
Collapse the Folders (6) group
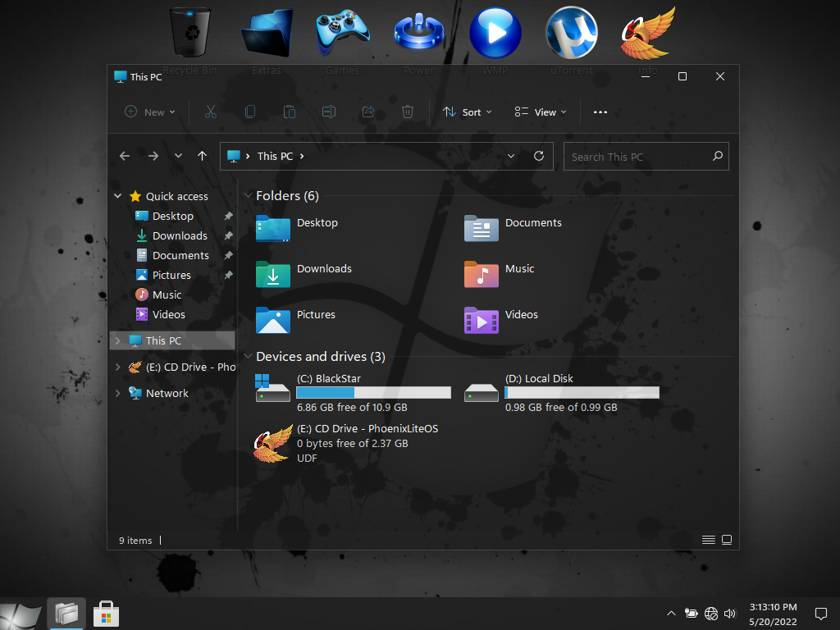tap(248, 195)
